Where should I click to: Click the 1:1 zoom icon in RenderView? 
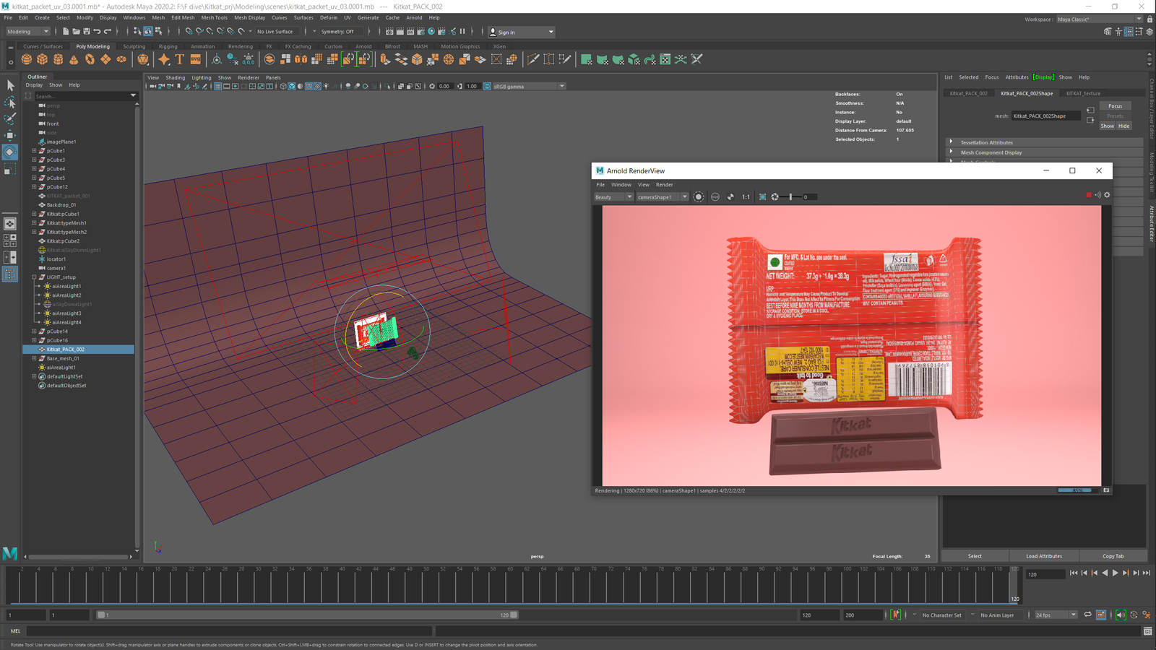746,197
